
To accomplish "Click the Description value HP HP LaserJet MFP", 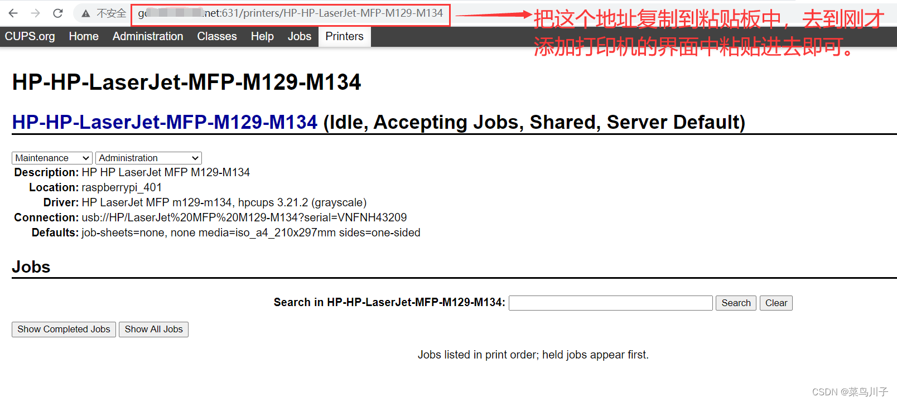I will click(166, 172).
